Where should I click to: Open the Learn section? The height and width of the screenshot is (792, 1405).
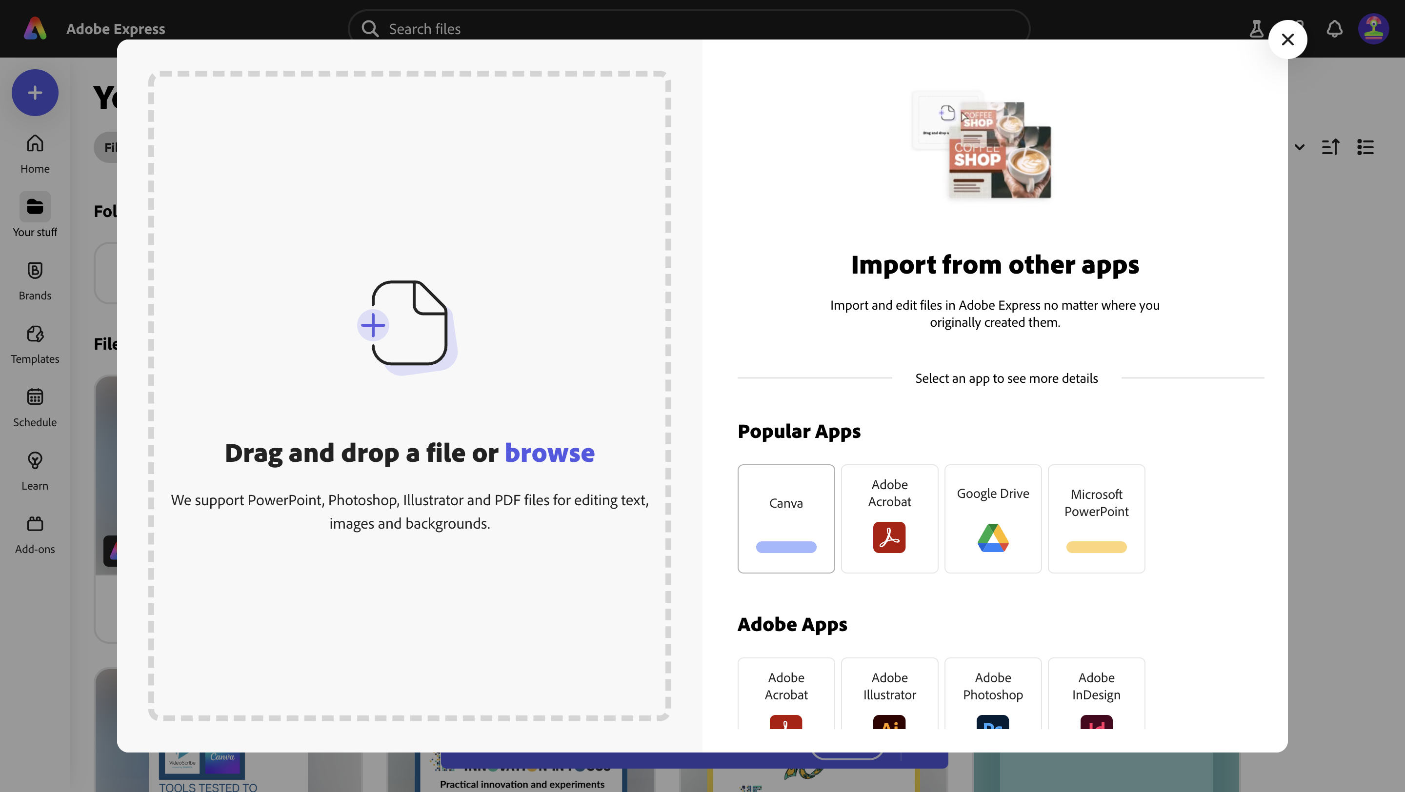pos(35,470)
